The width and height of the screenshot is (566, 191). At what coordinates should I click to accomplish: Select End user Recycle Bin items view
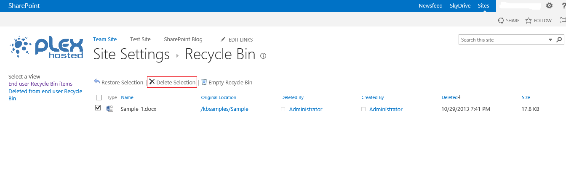tap(40, 84)
